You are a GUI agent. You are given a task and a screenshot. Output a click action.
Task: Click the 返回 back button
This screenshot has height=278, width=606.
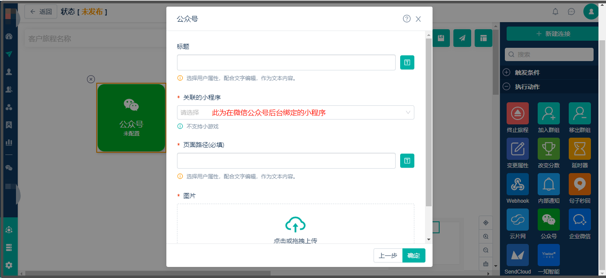[41, 12]
